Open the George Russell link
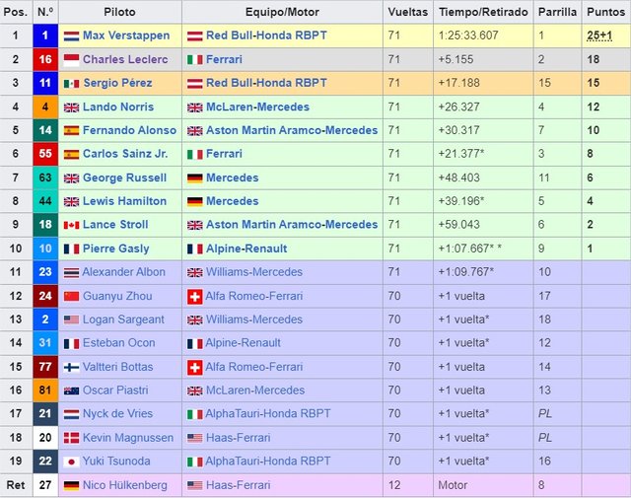The height and width of the screenshot is (498, 631). pyautogui.click(x=124, y=178)
